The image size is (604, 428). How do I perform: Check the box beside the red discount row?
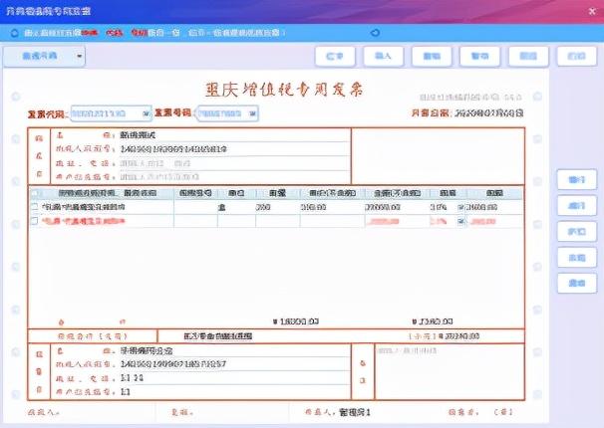(x=34, y=221)
